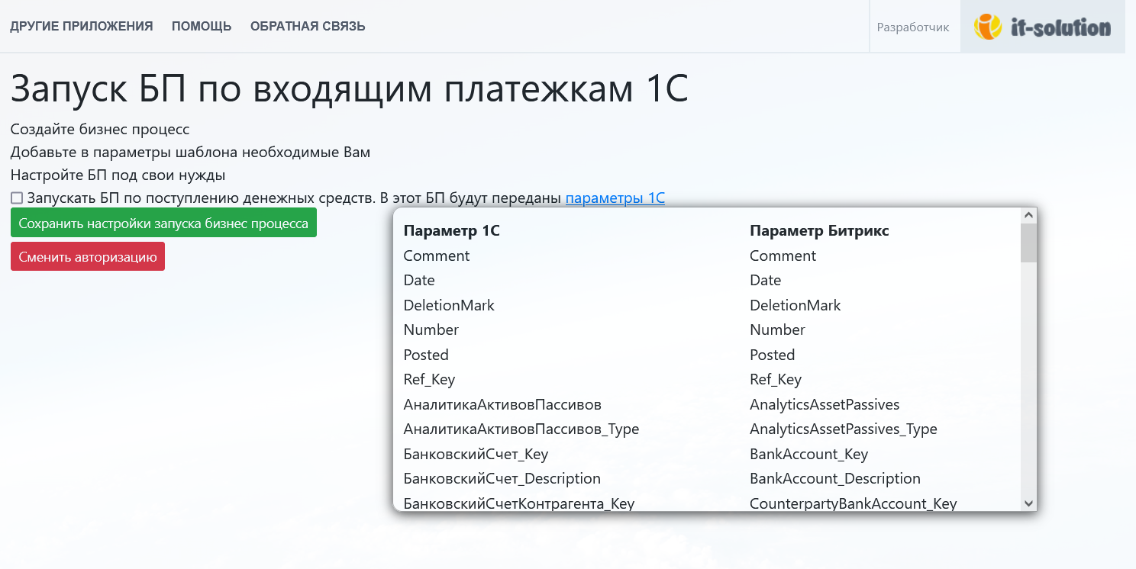Click the parameters list scrollbar thumb
The height and width of the screenshot is (569, 1136).
(x=1028, y=243)
